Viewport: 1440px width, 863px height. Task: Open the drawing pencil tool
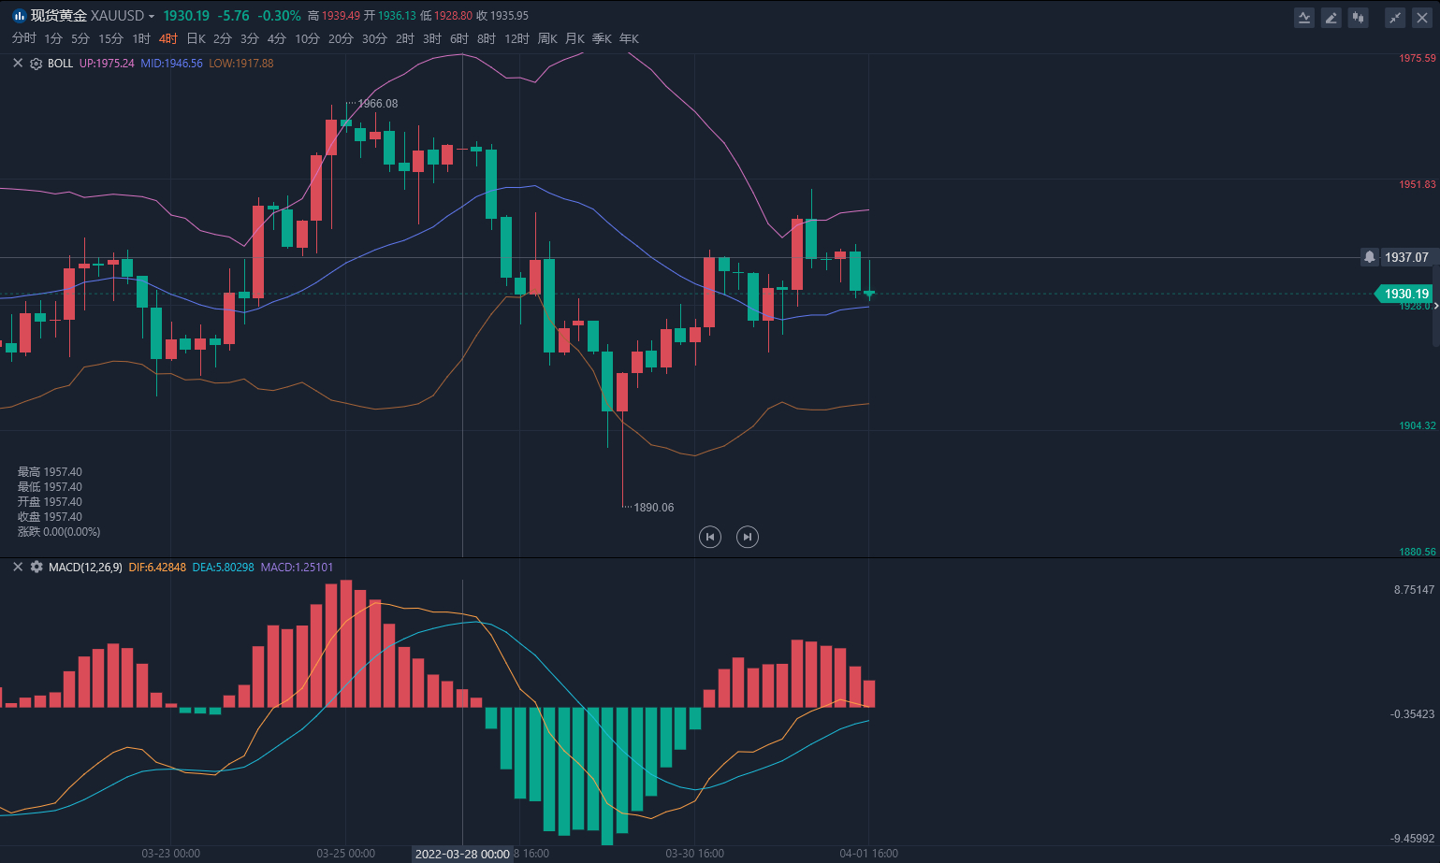tap(1331, 17)
